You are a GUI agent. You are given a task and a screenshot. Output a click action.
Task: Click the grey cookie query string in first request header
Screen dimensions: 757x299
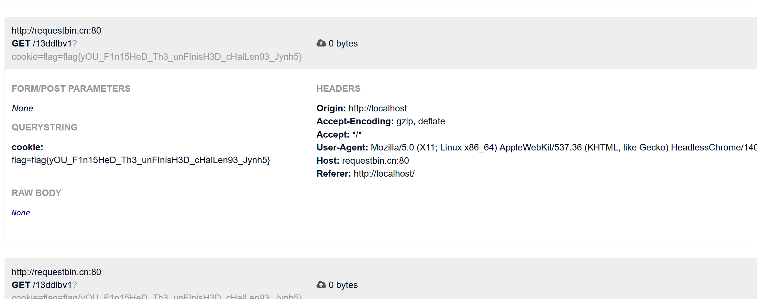click(157, 57)
